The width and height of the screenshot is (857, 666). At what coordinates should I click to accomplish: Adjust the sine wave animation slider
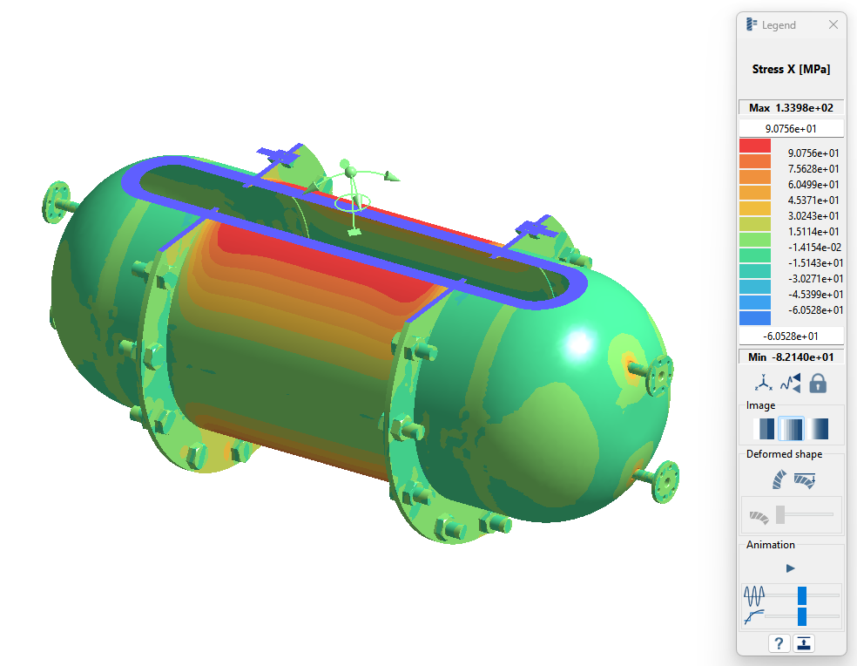coord(802,595)
